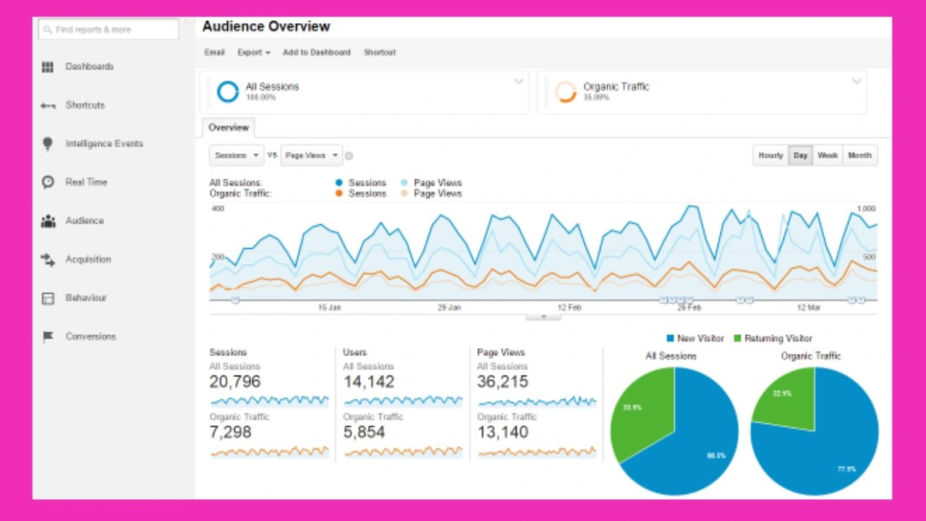Open the Conversions section
This screenshot has width=926, height=521.
pos(90,336)
